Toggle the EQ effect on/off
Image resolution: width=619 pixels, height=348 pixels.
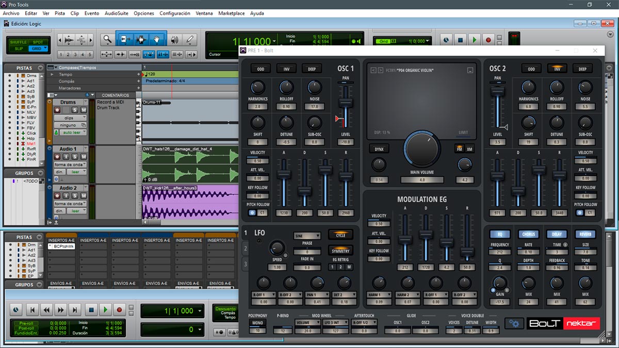pyautogui.click(x=500, y=235)
